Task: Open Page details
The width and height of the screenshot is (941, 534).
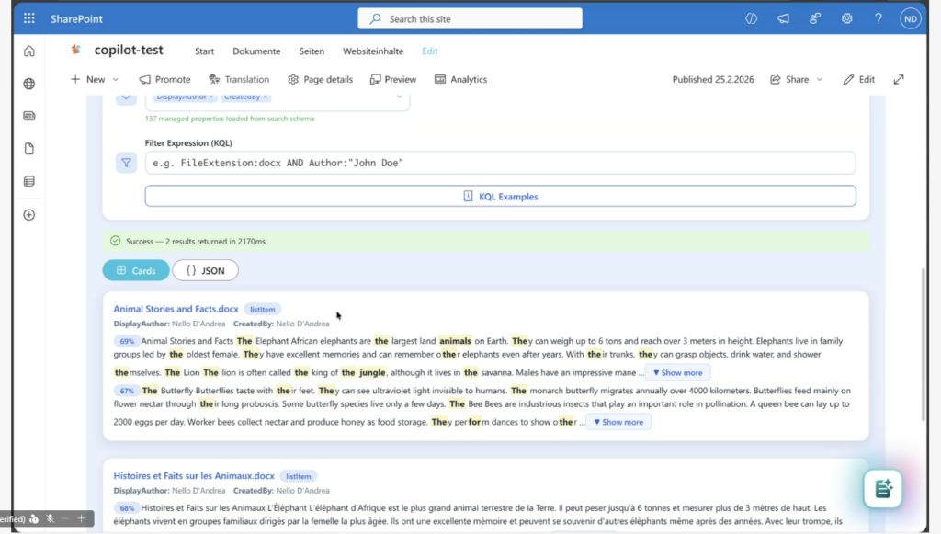Action: tap(320, 79)
